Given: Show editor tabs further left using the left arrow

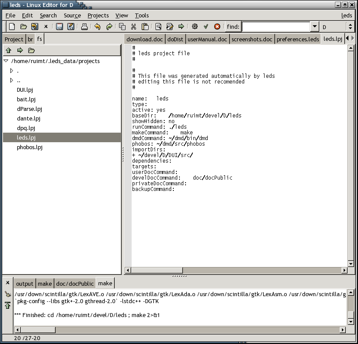Looking at the screenshot, I should point(347,38).
